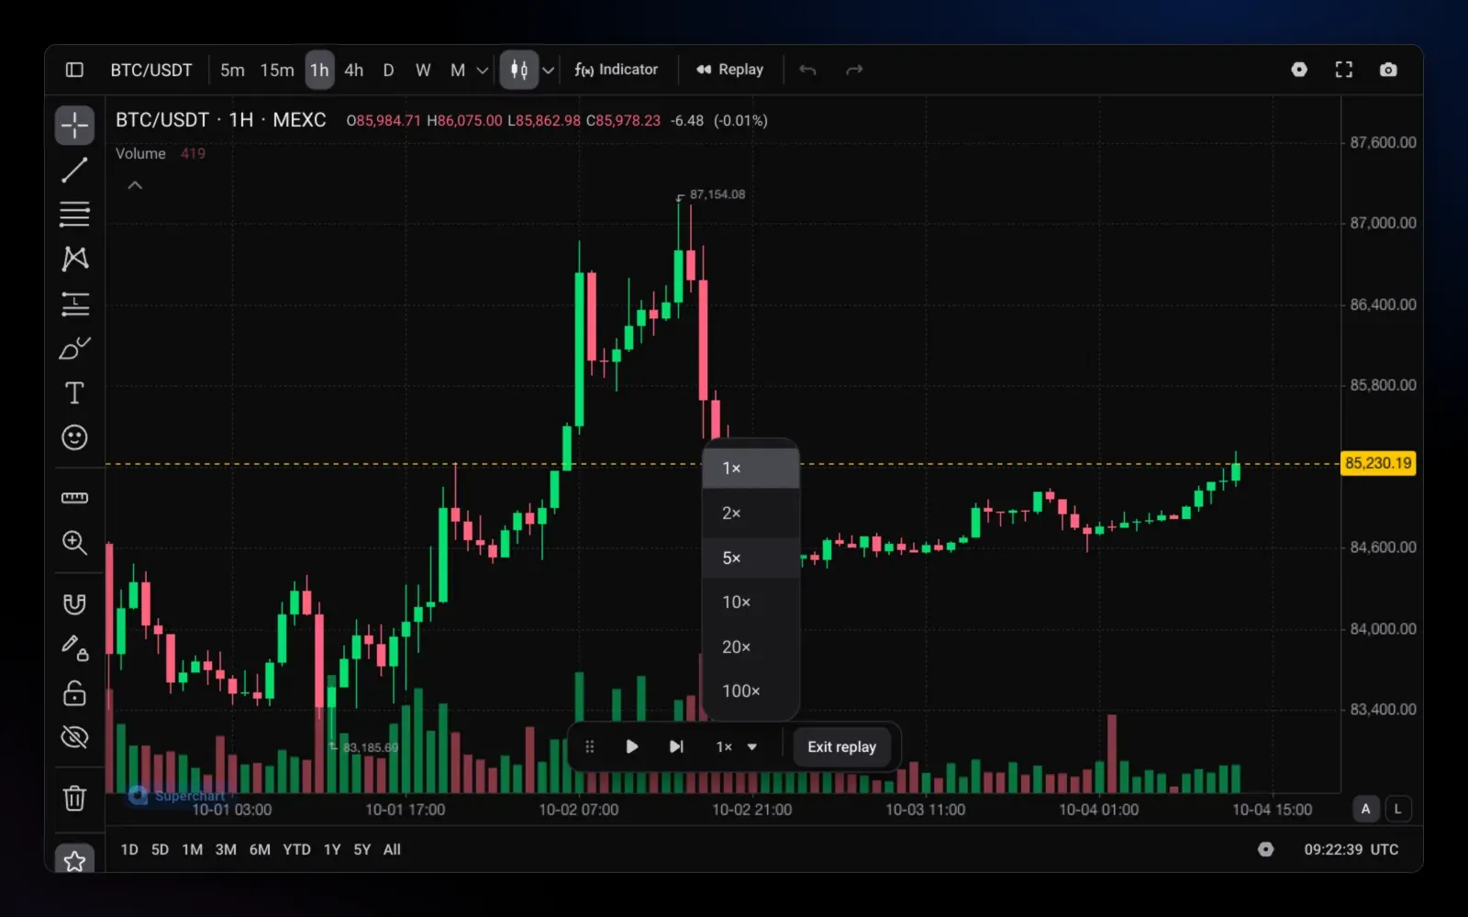Expand more timeframes dropdown

[x=482, y=70]
